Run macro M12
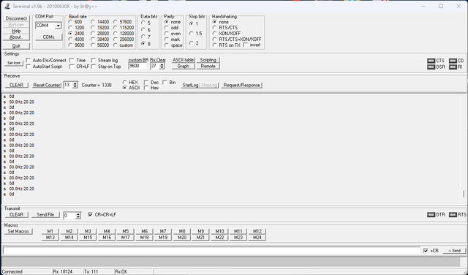The height and width of the screenshot is (275, 468). 257,231
